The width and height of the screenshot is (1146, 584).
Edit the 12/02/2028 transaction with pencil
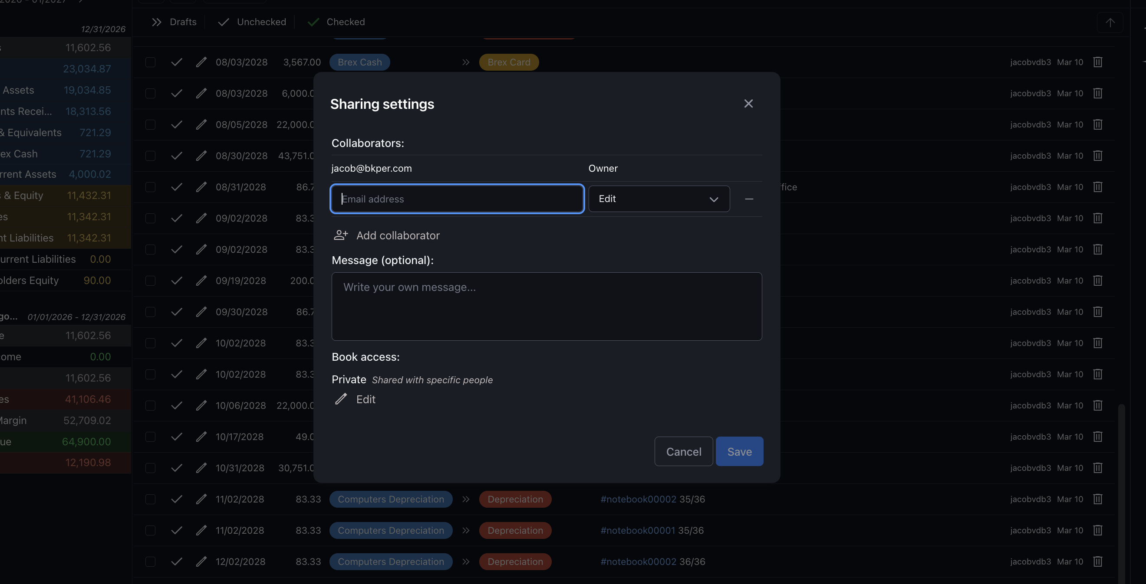point(201,561)
